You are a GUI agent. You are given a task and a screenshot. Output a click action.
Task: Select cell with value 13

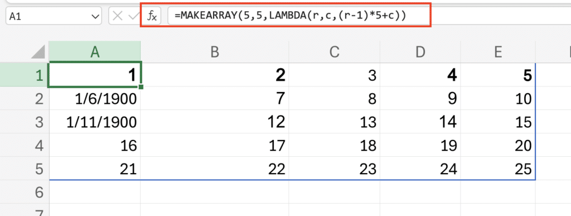pos(335,122)
